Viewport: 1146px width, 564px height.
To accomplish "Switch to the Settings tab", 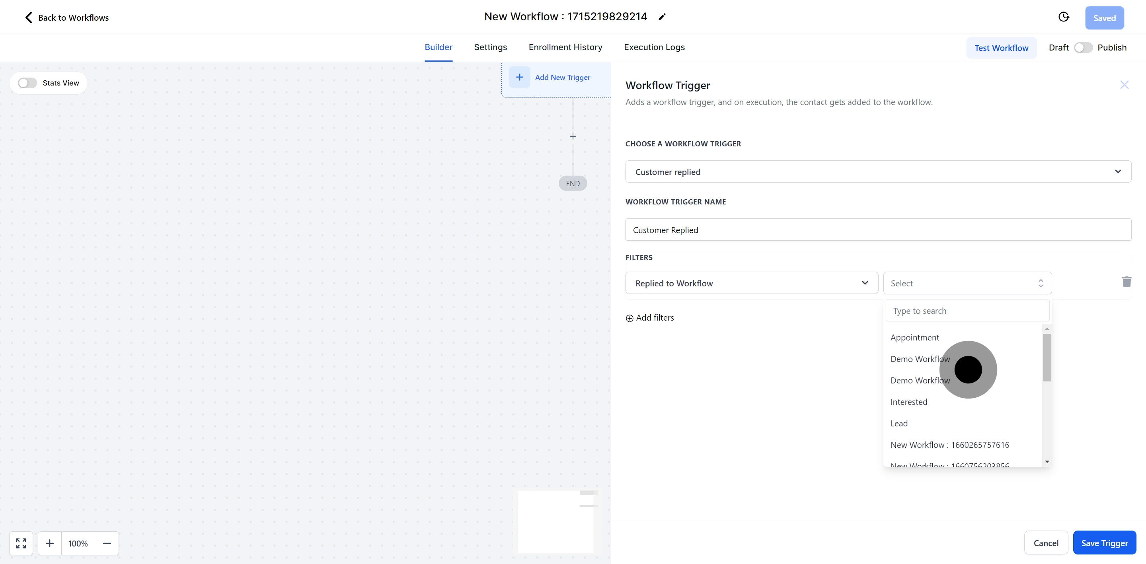I will [490, 47].
